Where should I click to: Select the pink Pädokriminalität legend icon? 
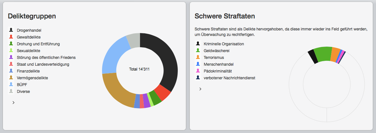coord(198,71)
